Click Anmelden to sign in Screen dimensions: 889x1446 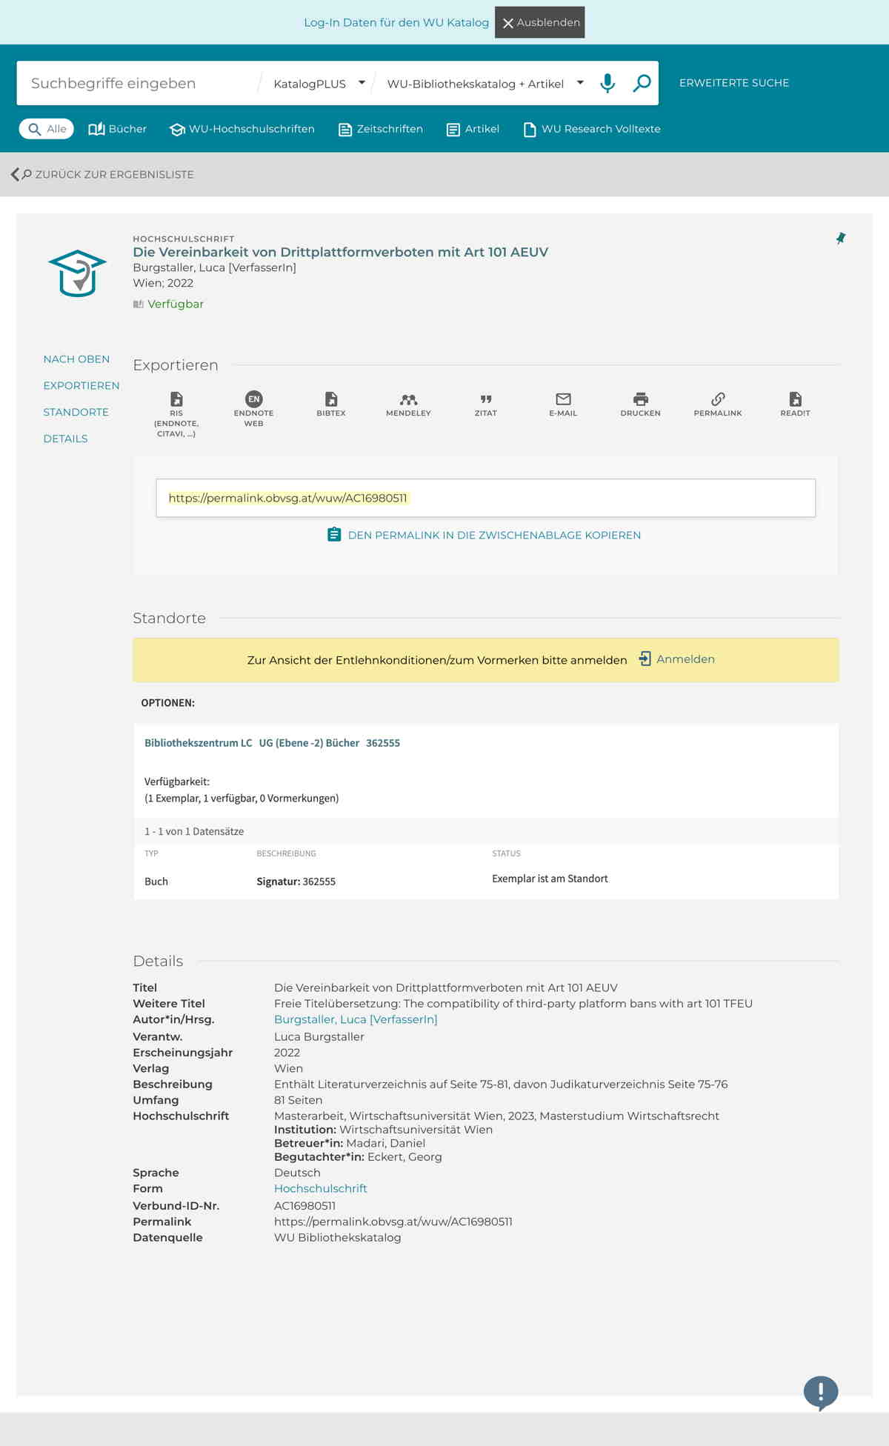685,659
